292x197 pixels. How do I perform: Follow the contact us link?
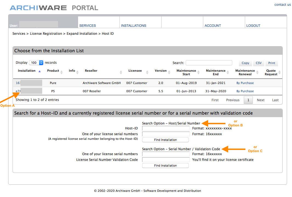[282, 5]
